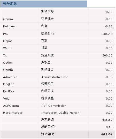Select the Depos row label

point(8,41)
